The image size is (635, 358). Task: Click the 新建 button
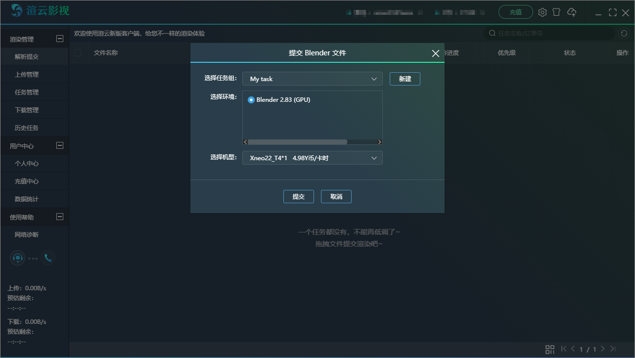[x=405, y=79]
